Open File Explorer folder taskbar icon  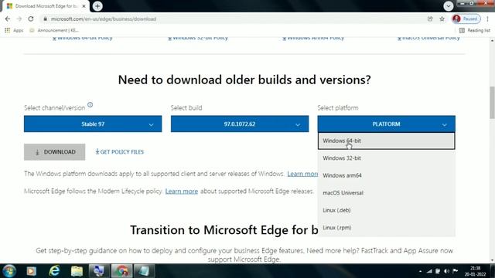point(77,271)
